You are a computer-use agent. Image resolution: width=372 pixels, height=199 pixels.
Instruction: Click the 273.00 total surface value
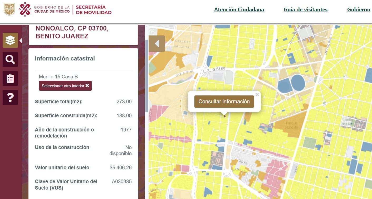click(x=124, y=101)
